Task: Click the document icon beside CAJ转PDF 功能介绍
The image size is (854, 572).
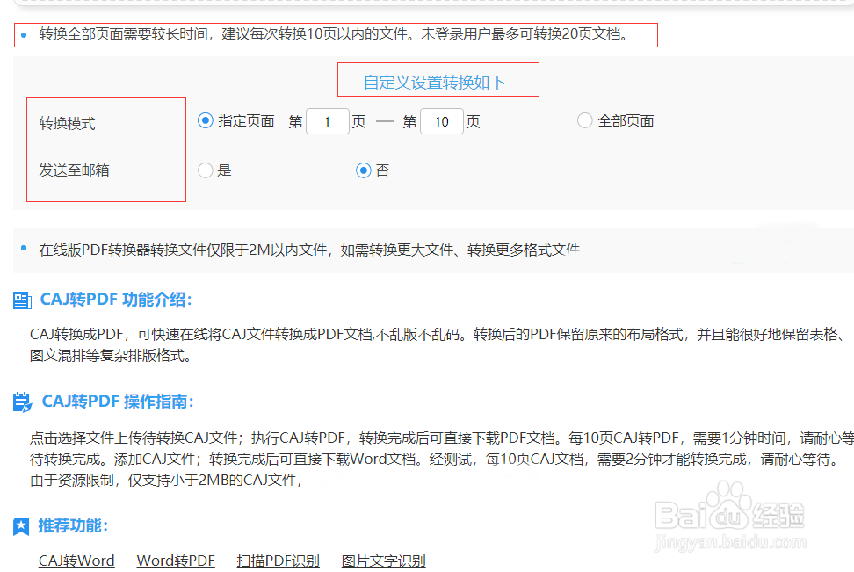Action: coord(23,299)
